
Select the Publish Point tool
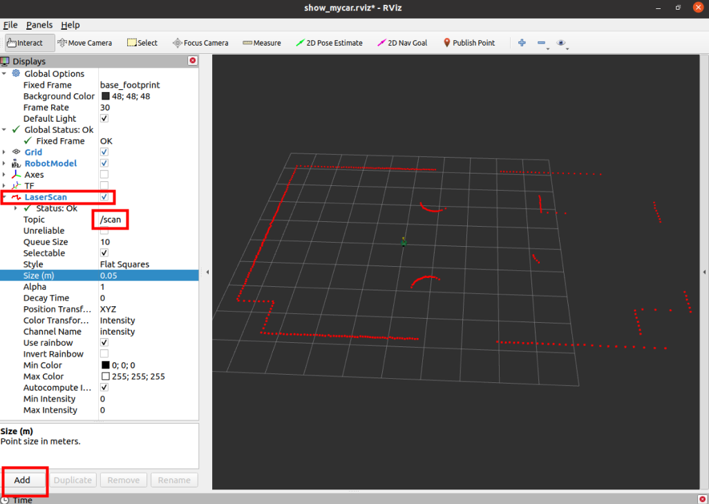[469, 43]
